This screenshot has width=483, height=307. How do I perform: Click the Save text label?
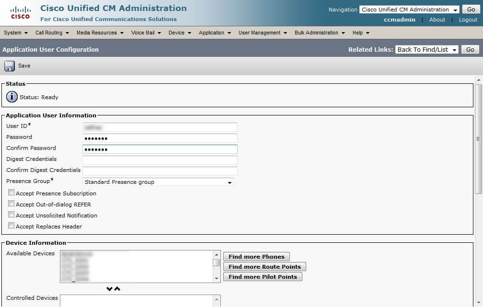24,66
